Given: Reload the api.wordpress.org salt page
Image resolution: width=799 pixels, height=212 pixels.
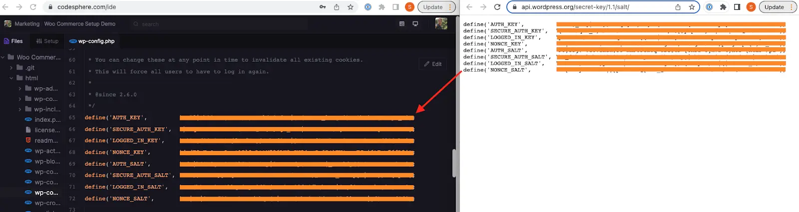Looking at the screenshot, I should tap(497, 7).
